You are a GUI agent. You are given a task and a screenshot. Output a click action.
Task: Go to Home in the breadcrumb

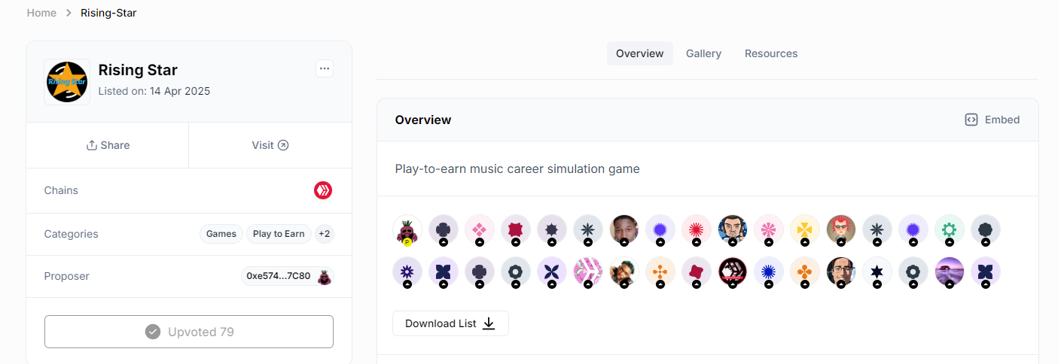[41, 13]
